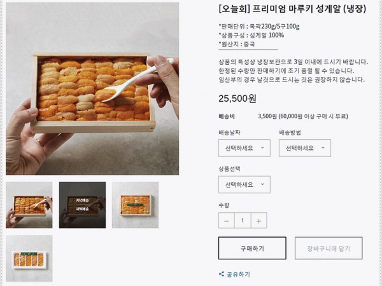
Task: Click the 25,500원 price text
Action: coord(237,99)
